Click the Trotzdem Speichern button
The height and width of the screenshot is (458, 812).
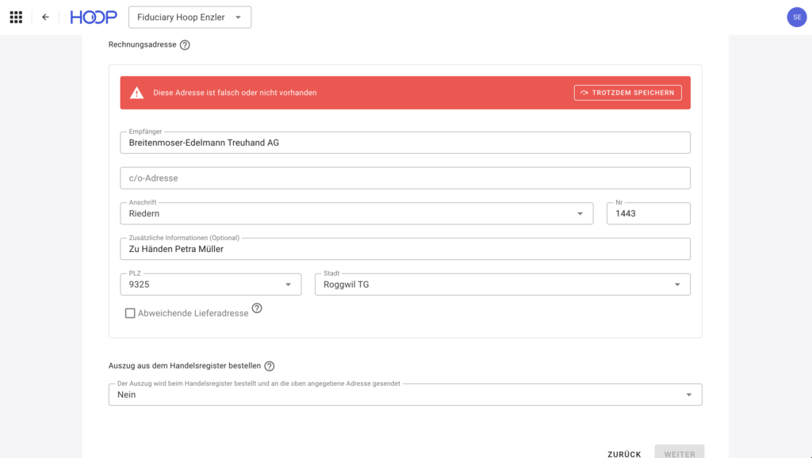coord(628,93)
